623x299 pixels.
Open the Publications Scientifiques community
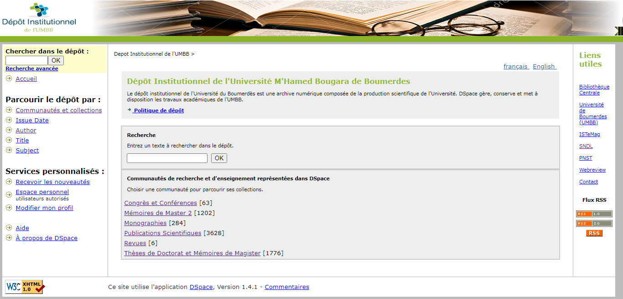coord(163,233)
